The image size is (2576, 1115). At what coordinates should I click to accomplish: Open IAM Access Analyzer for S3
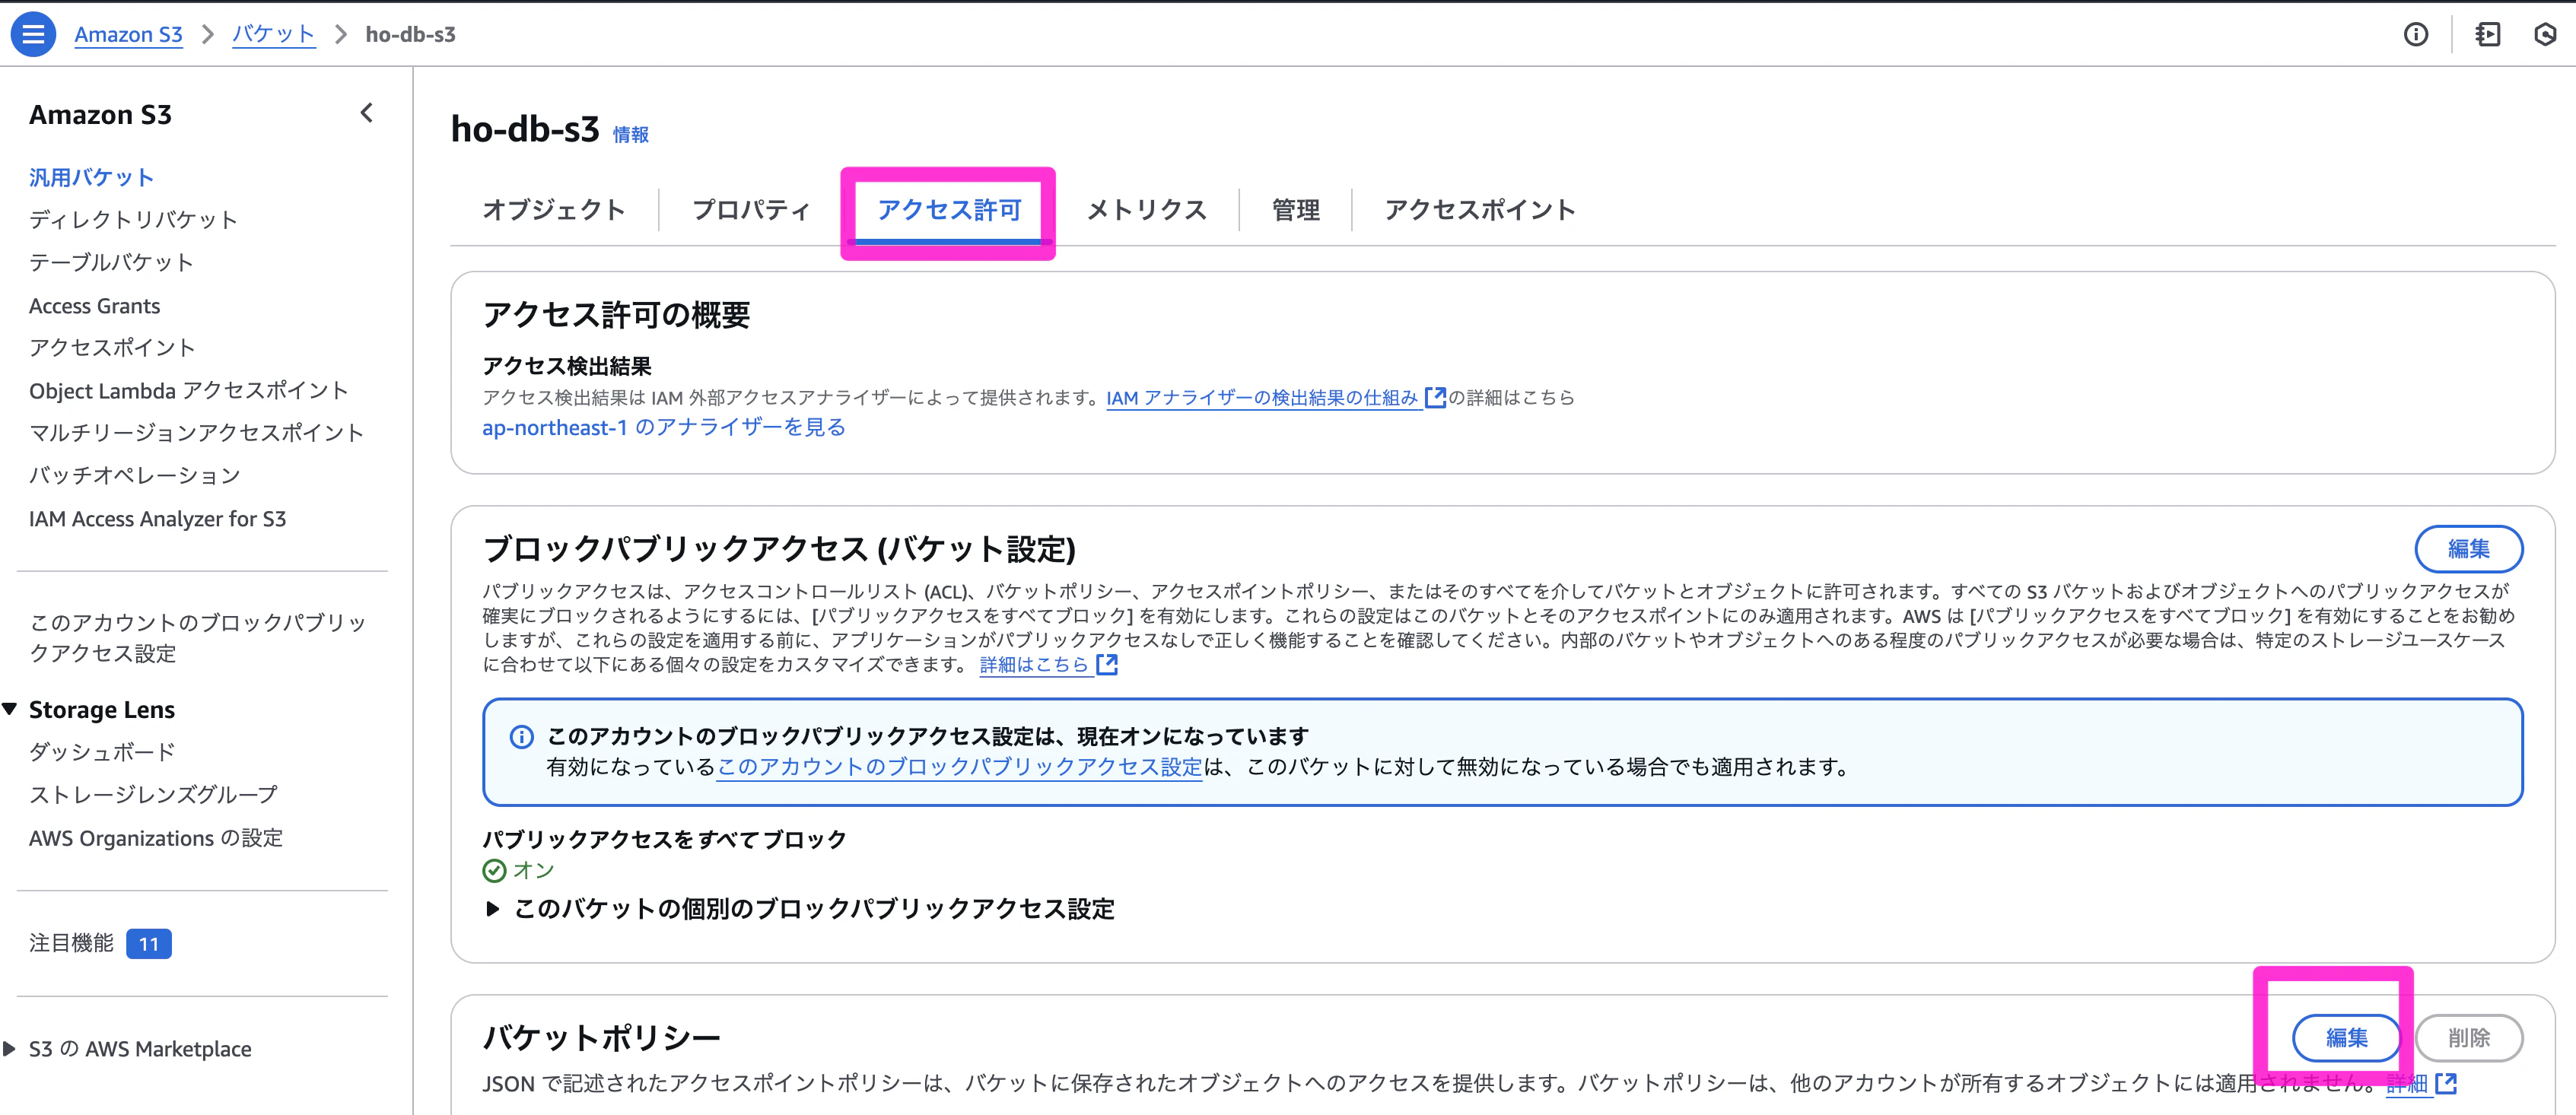(x=158, y=519)
